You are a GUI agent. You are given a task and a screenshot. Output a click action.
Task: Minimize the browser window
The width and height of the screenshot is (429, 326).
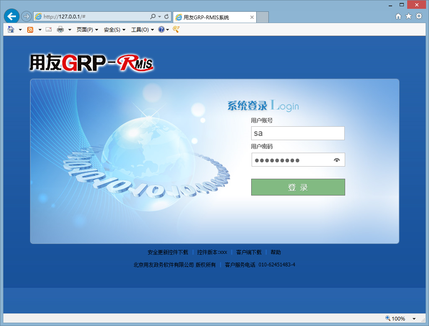[390, 5]
